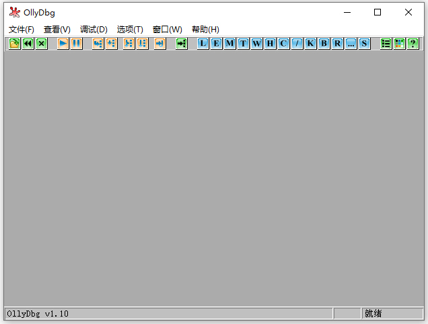The height and width of the screenshot is (324, 428).
Task: Run the program with play icon
Action: (63, 44)
